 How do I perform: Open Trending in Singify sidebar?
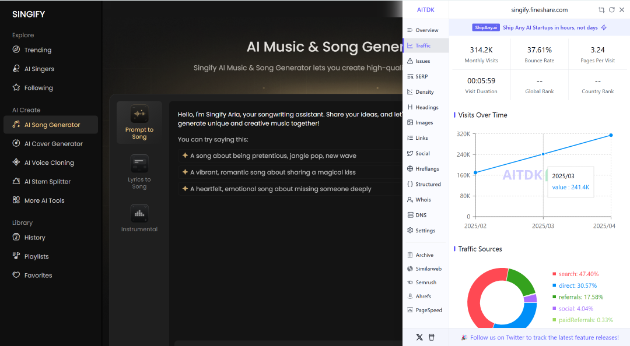[x=32, y=50]
